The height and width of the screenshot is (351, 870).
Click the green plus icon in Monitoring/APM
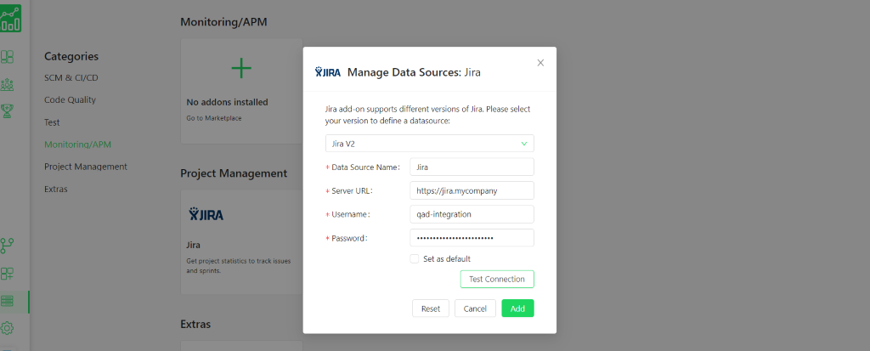pos(241,68)
